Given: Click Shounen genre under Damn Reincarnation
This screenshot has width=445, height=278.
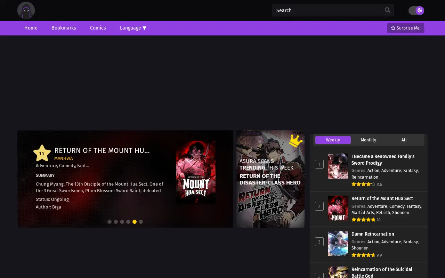Looking at the screenshot, I should pos(360,248).
